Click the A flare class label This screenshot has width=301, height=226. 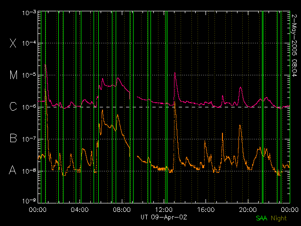13,169
